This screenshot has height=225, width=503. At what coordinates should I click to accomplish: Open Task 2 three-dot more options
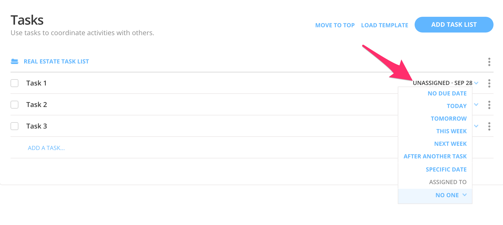click(x=489, y=105)
